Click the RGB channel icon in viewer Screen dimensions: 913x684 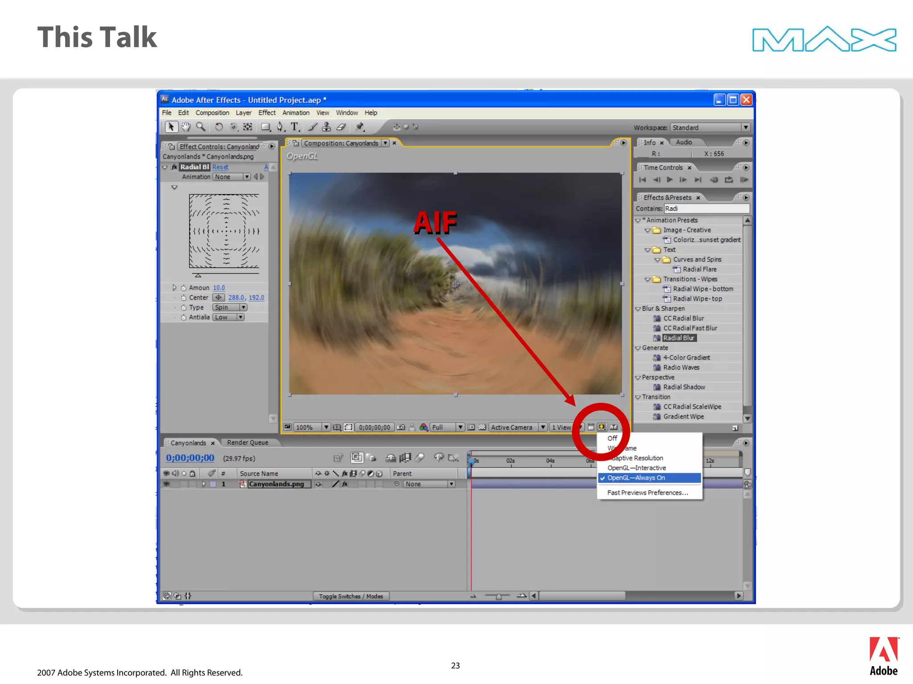423,427
